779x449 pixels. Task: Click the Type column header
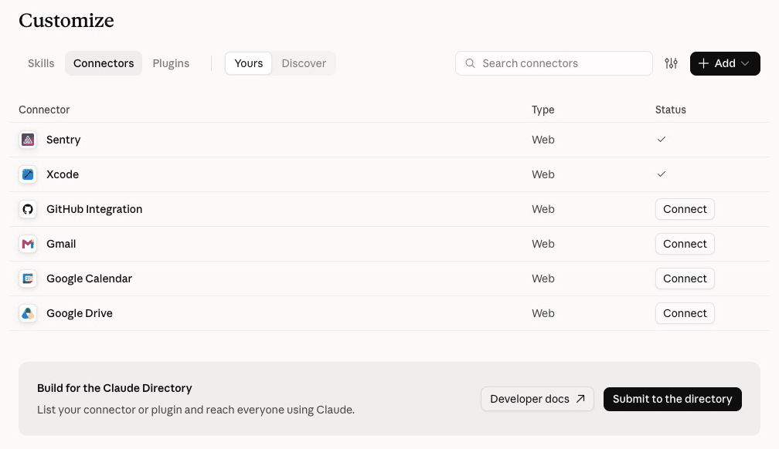[543, 110]
